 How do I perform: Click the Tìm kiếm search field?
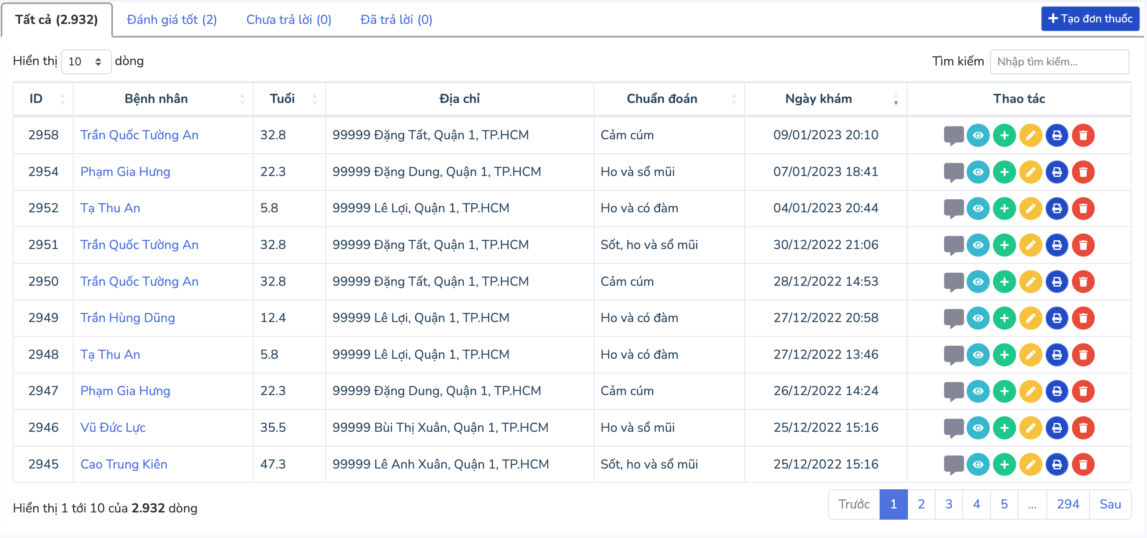point(1059,61)
